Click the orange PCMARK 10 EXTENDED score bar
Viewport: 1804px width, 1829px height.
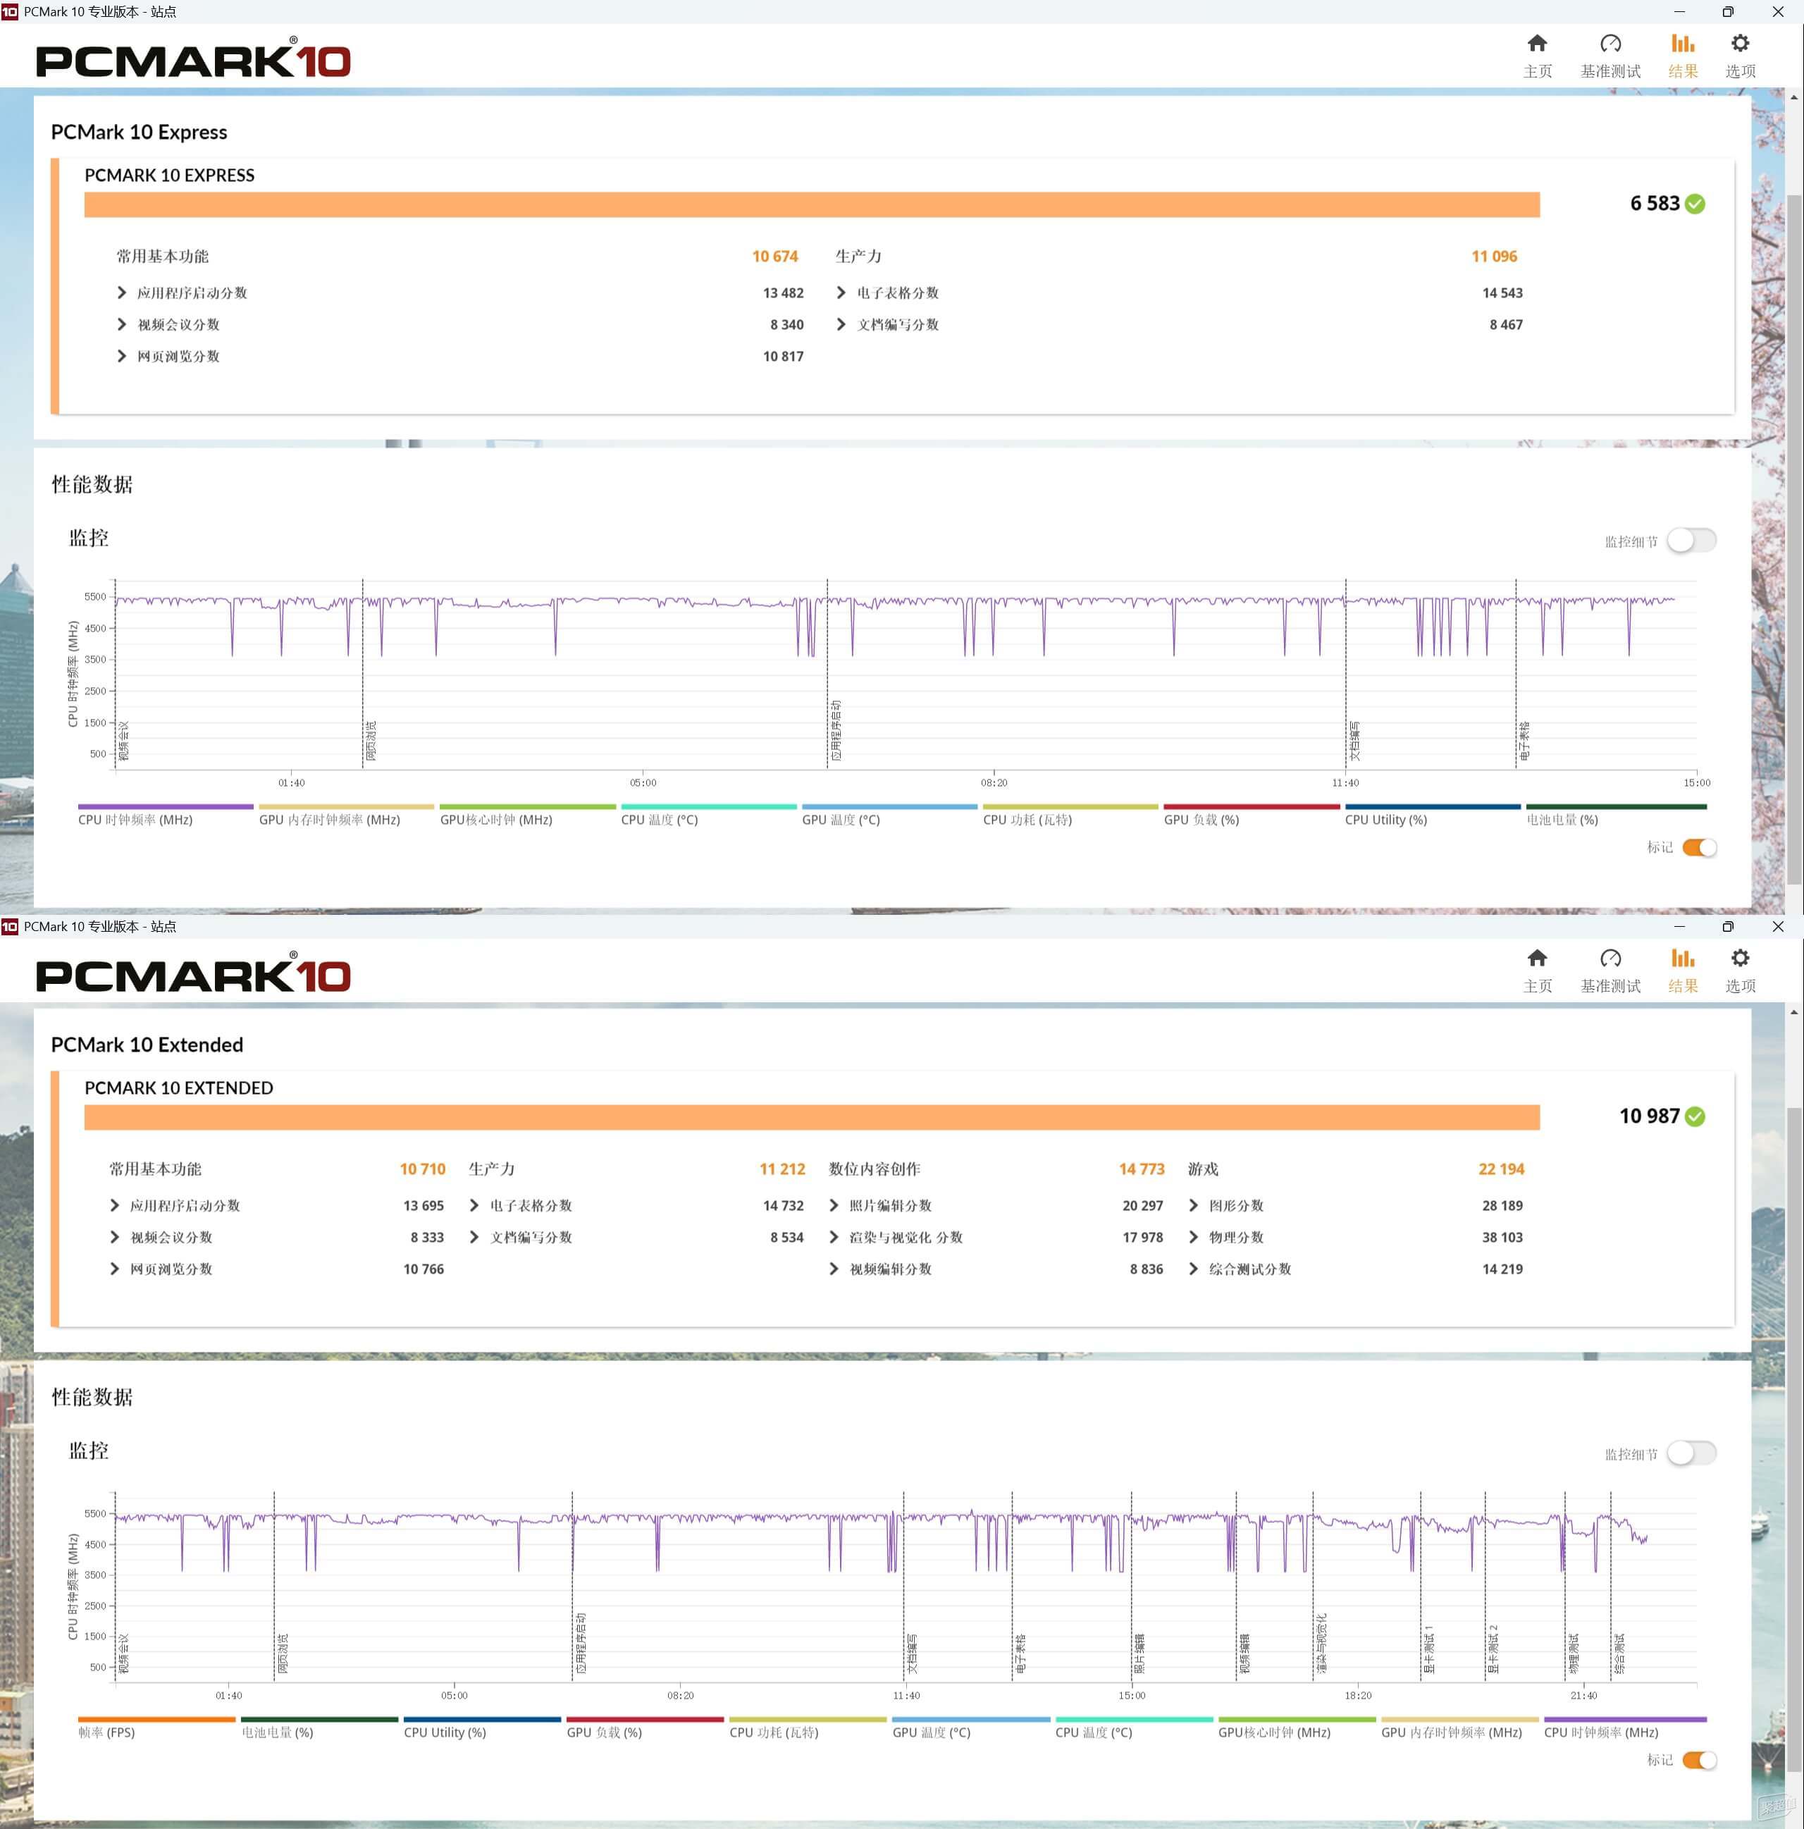pos(812,1117)
